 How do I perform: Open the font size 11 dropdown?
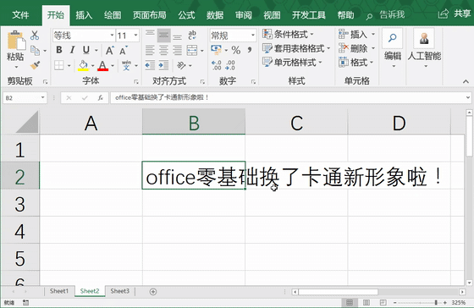pyautogui.click(x=135, y=36)
